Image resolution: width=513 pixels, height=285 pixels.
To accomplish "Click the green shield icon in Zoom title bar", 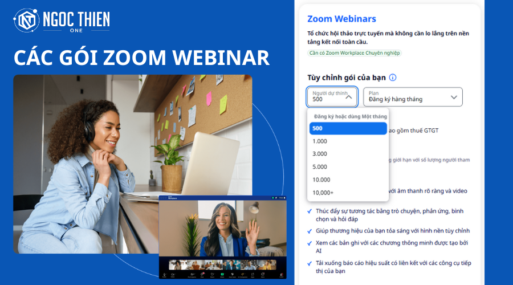I will click(273, 198).
